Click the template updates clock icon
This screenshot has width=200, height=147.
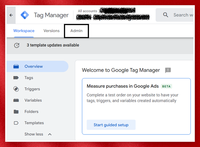click(x=17, y=45)
